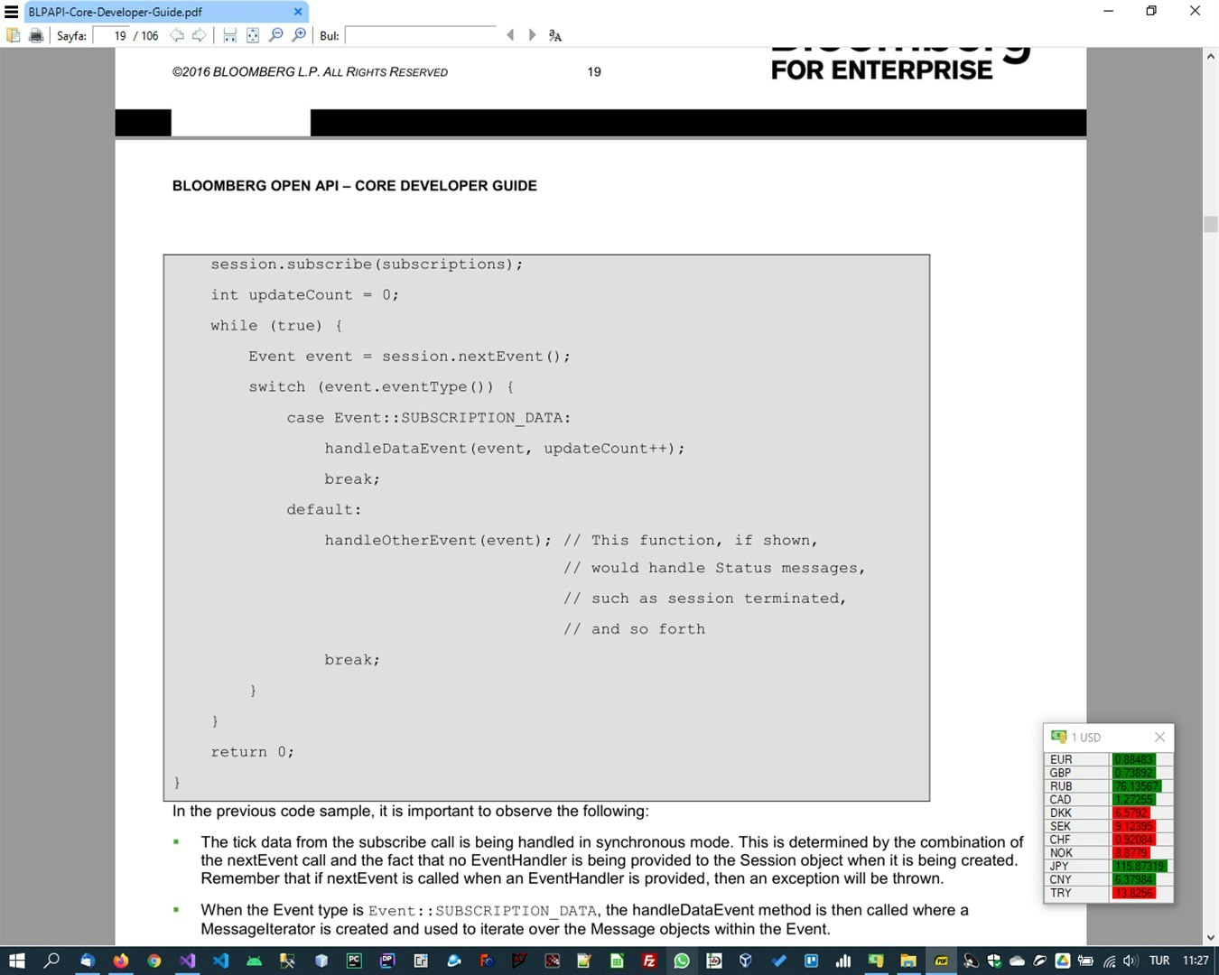Click the EUR rate value 0.88483
1219x975 pixels.
tap(1133, 759)
